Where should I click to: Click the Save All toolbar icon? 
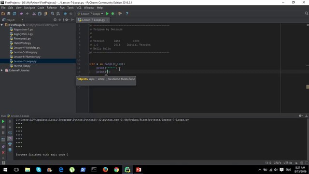(x=9, y=14)
